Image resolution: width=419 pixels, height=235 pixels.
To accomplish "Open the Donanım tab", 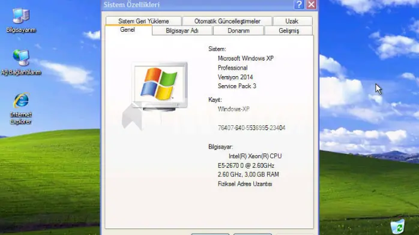I will pyautogui.click(x=238, y=31).
